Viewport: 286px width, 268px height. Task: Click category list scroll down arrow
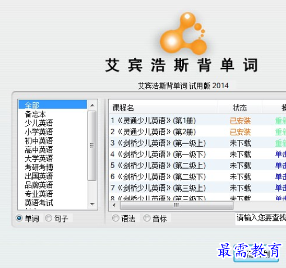click(92, 204)
